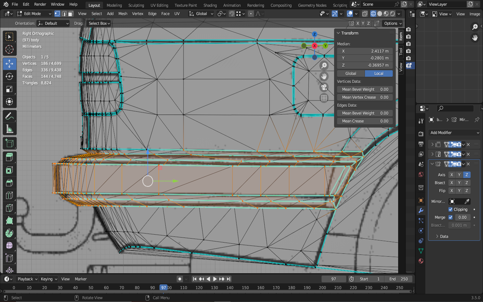Image resolution: width=483 pixels, height=302 pixels.
Task: Switch transform to Global button
Action: [x=351, y=73]
